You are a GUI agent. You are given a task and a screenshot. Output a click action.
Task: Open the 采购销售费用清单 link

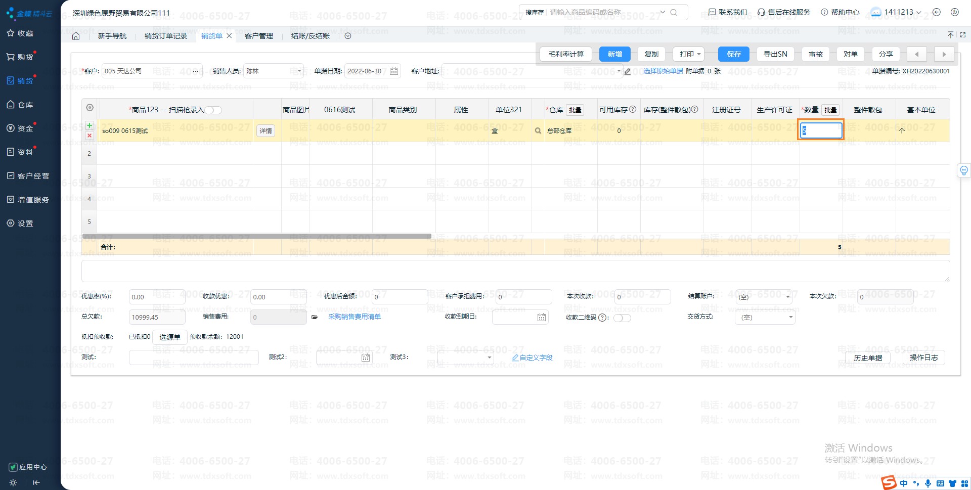355,317
